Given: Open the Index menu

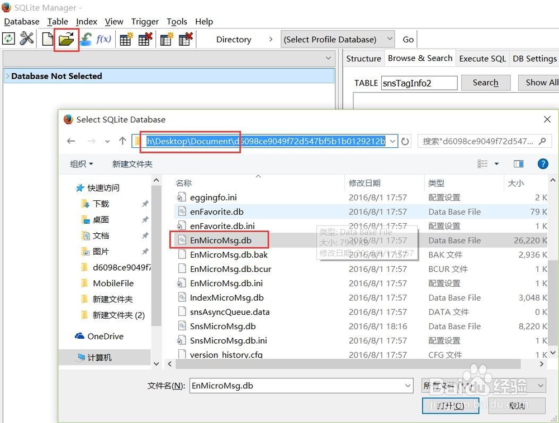Looking at the screenshot, I should click(x=87, y=22).
